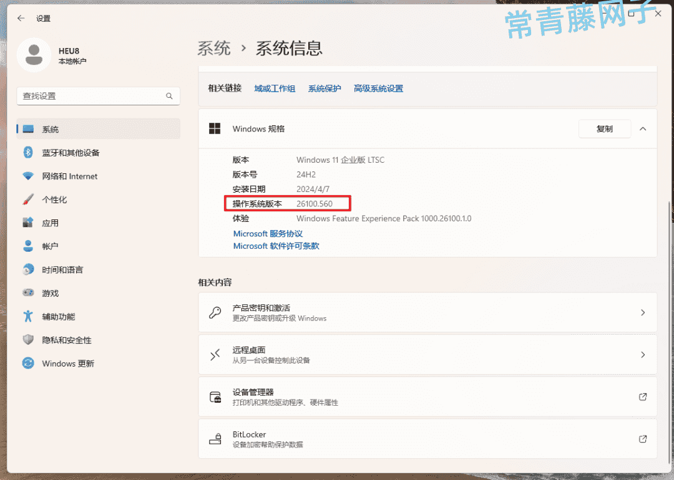Click the key icon for 产品密钥和激活
Screen dimensions: 674x480
215,312
